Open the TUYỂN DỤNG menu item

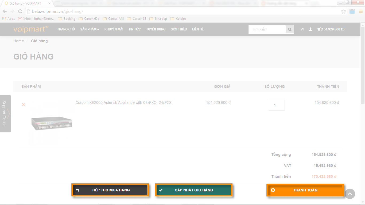coord(156,29)
